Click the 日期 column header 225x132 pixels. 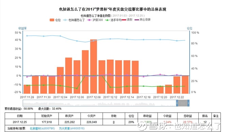click(20, 116)
